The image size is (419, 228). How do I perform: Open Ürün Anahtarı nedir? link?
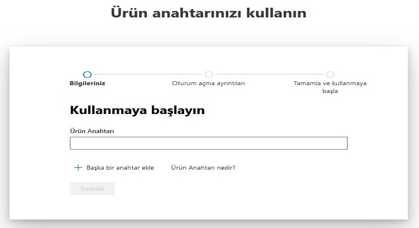coord(203,167)
